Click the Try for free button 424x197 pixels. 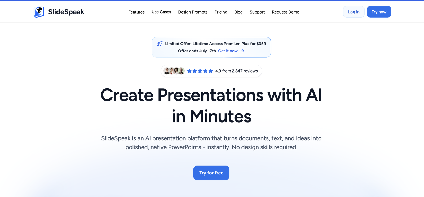(x=211, y=173)
